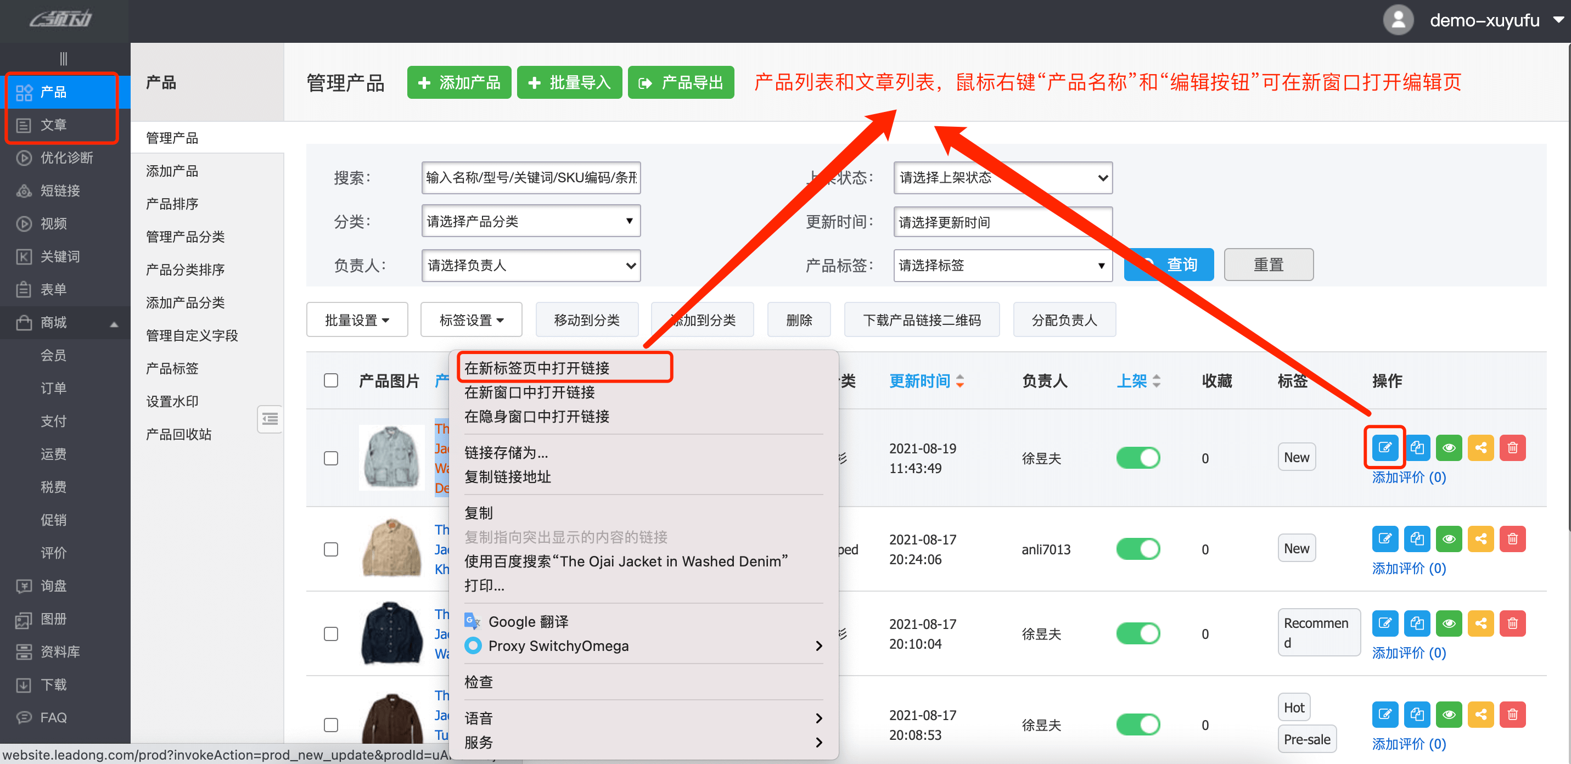Sort by 更新时间 column sort arrows
This screenshot has height=764, width=1571.
tap(960, 381)
